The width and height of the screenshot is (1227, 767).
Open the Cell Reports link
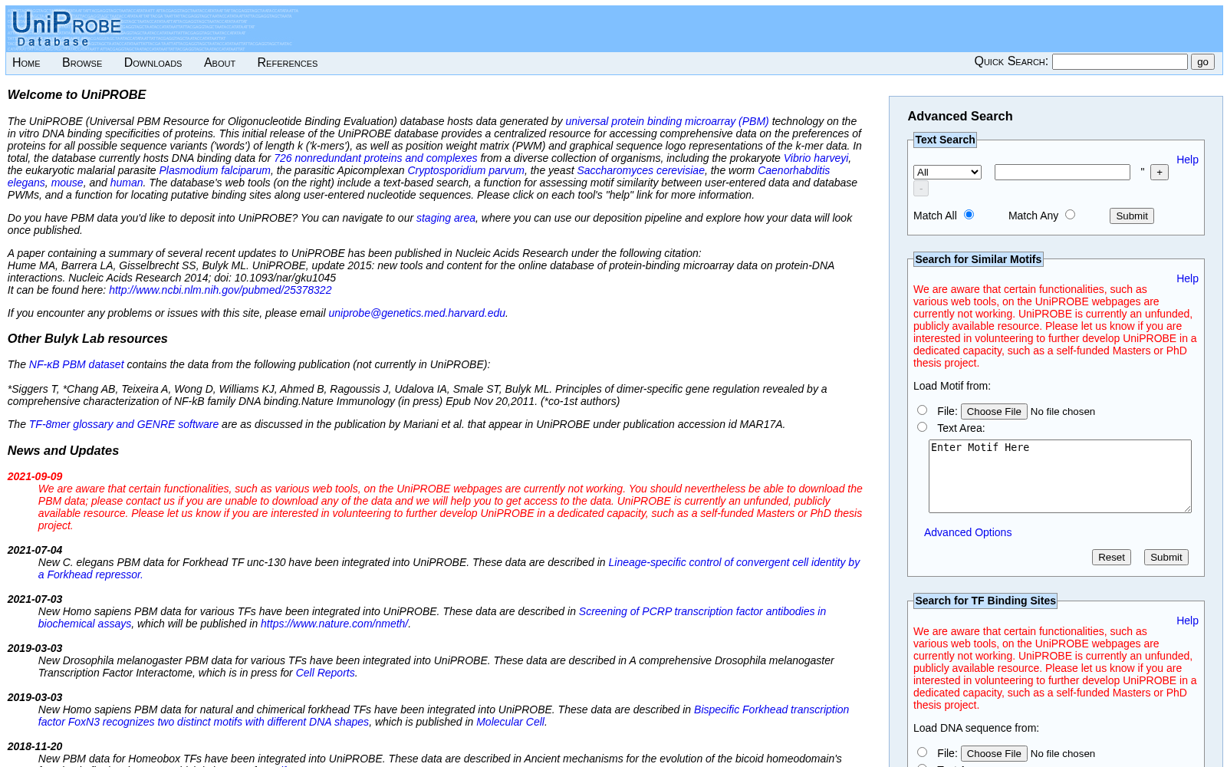(325, 673)
